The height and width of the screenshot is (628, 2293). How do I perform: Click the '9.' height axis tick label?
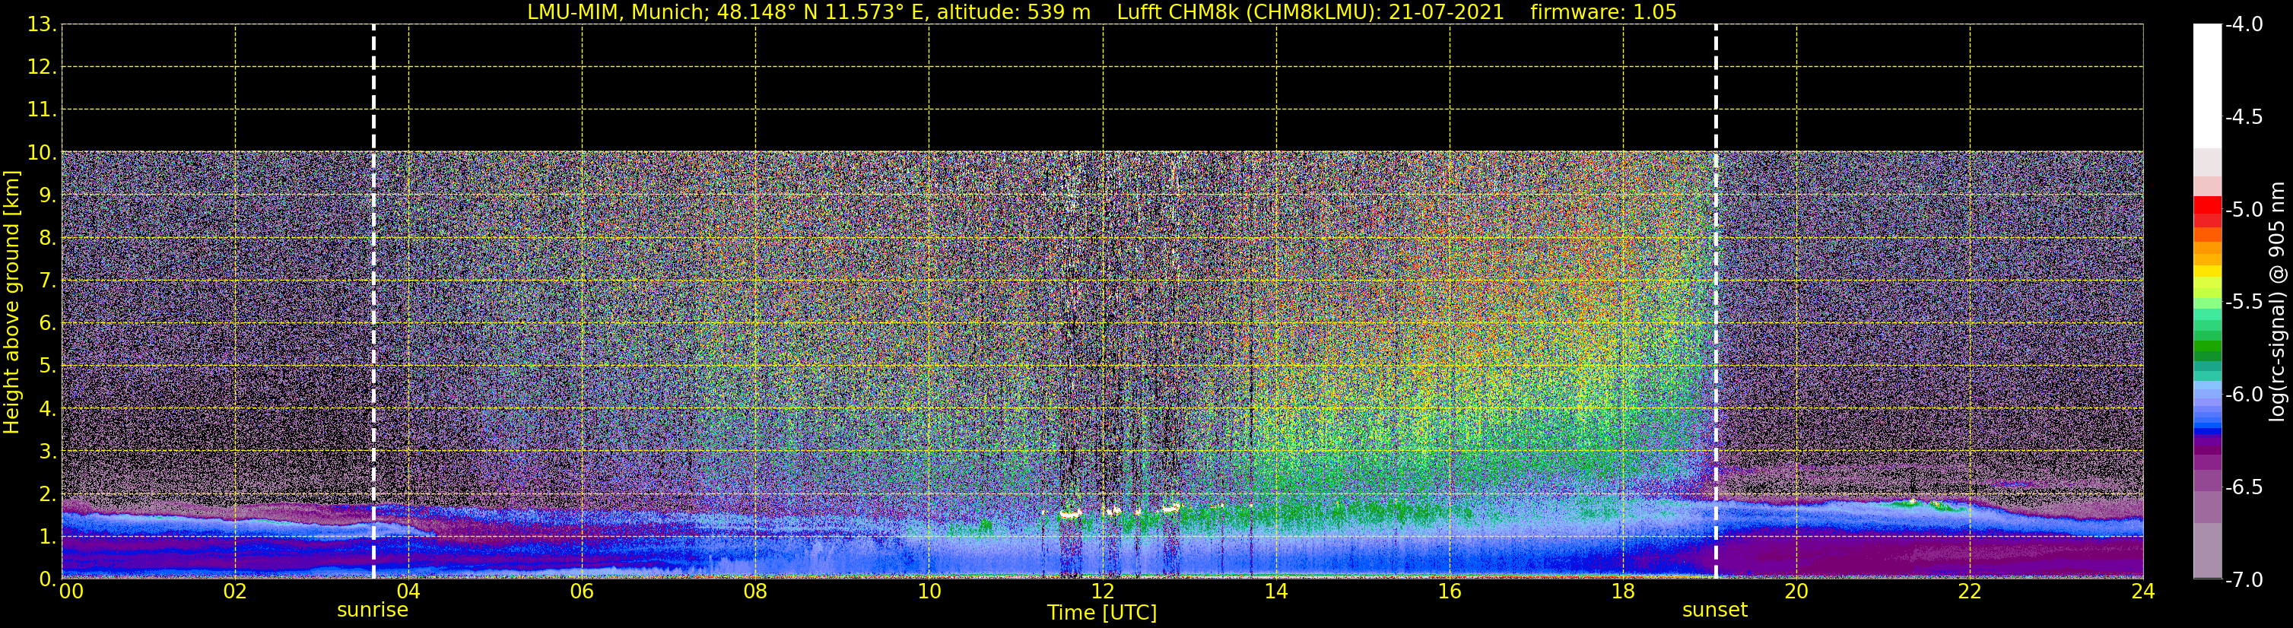47,195
